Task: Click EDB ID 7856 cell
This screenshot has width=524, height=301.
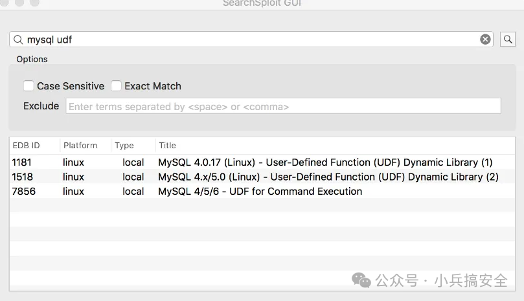Action: (x=23, y=192)
